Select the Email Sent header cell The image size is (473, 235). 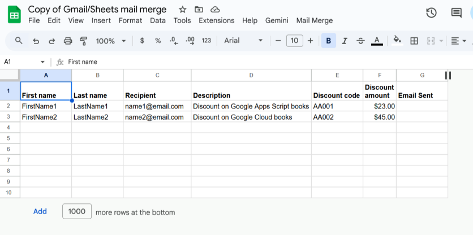coord(422,91)
